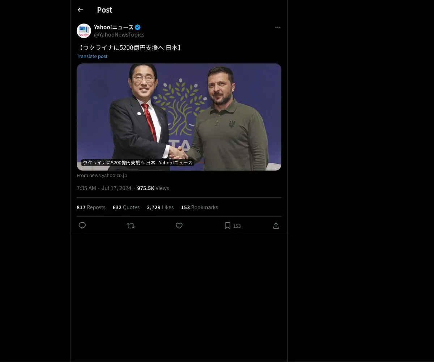Click the 7:35 AM Jul 17, 2024 timestamp
This screenshot has width=434, height=362.
click(104, 188)
